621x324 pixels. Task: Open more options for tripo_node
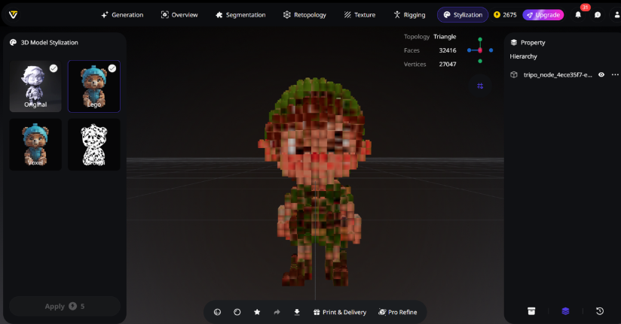(x=615, y=74)
